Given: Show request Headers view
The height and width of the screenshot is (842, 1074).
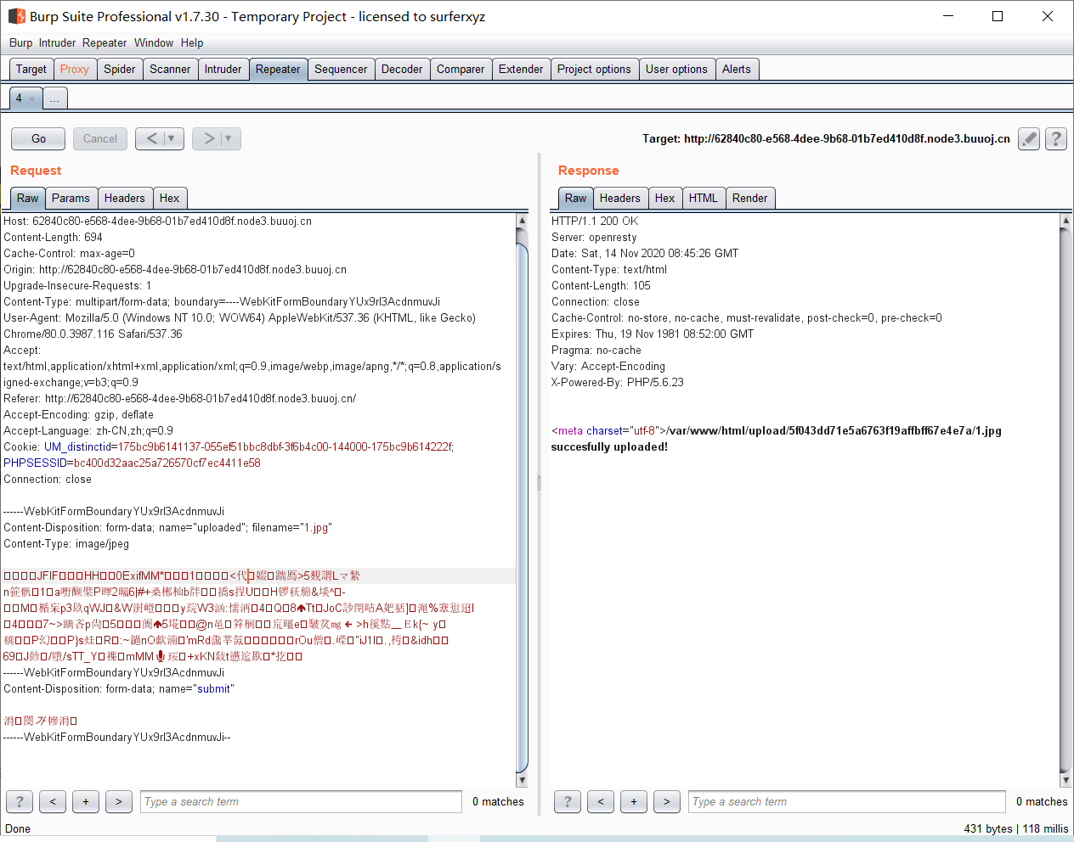Looking at the screenshot, I should point(125,199).
